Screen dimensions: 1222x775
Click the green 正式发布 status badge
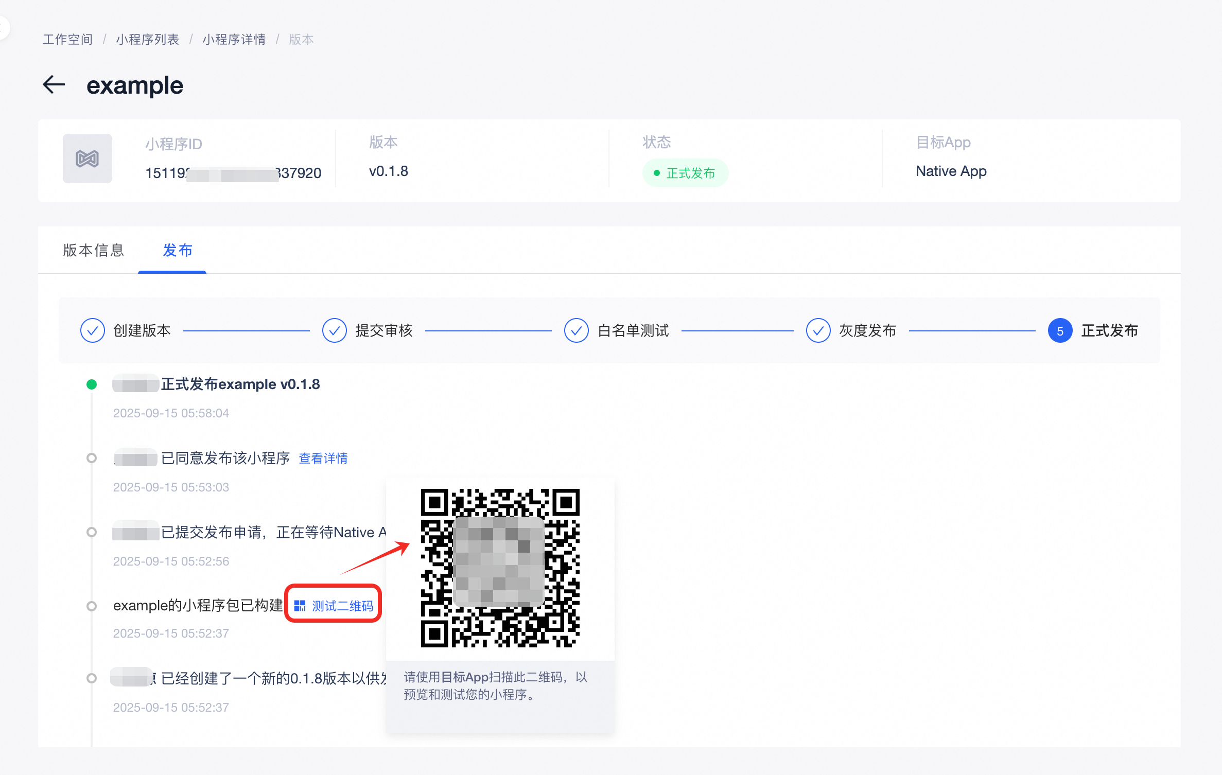(685, 173)
